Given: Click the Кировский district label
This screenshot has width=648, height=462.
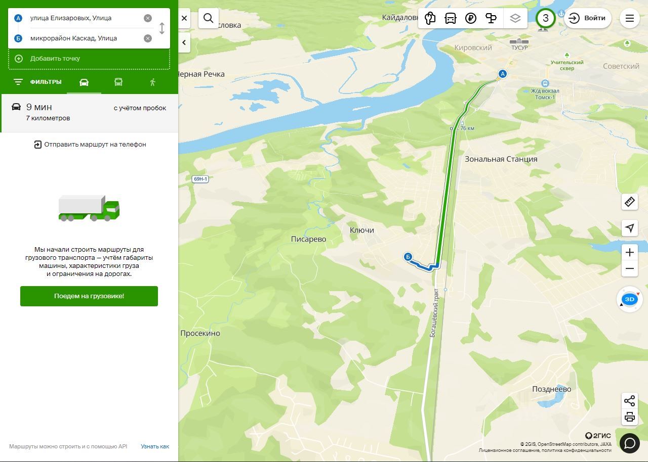Looking at the screenshot, I should click(473, 48).
